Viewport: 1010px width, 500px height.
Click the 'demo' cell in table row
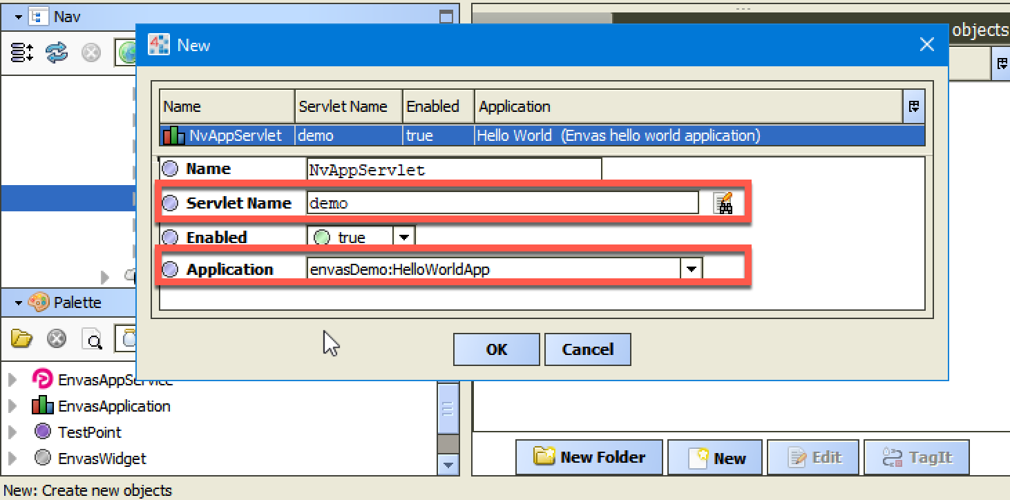[349, 135]
